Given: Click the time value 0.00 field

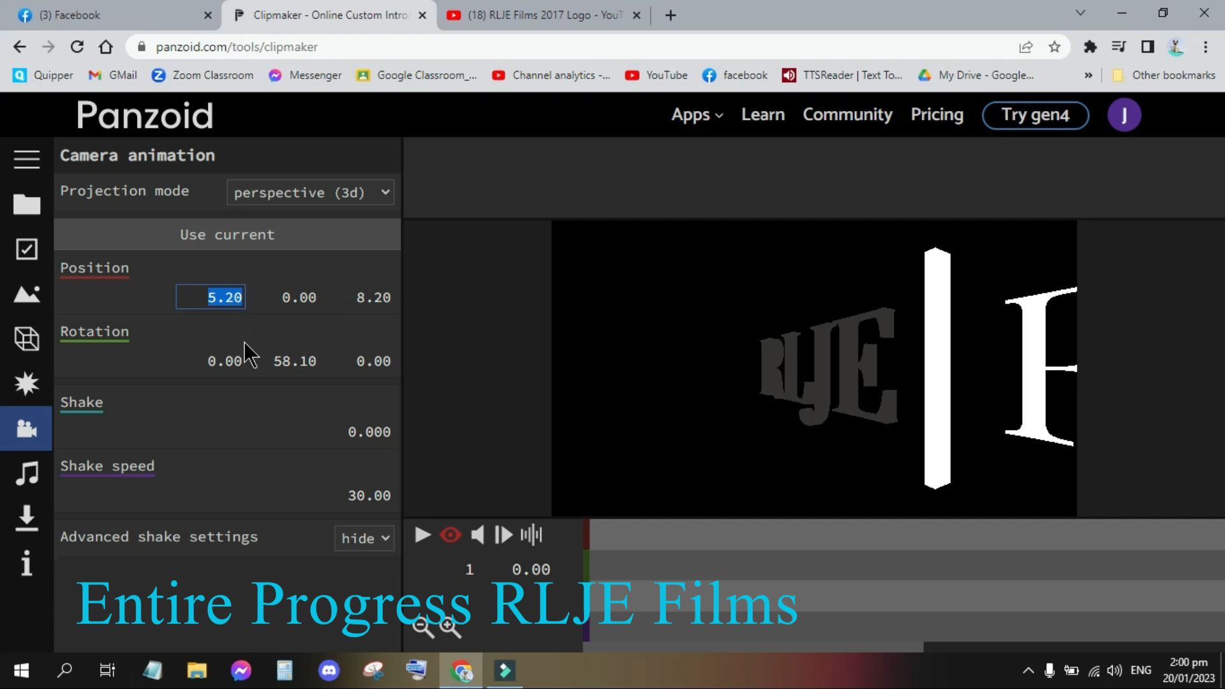Looking at the screenshot, I should pyautogui.click(x=531, y=570).
